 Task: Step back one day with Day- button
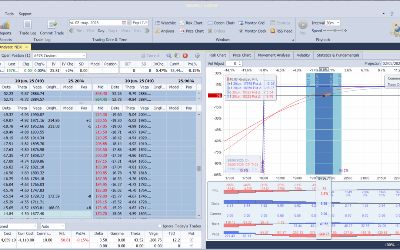coord(101,31)
